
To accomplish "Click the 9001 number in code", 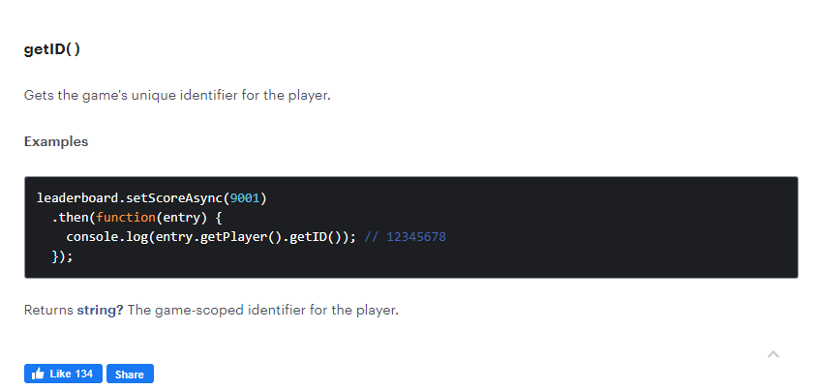I will pos(245,198).
